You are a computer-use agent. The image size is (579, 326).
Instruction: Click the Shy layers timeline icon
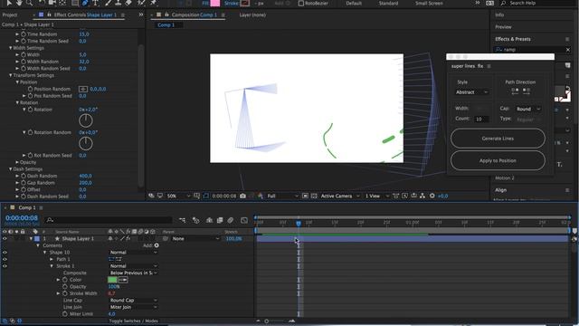coord(209,220)
